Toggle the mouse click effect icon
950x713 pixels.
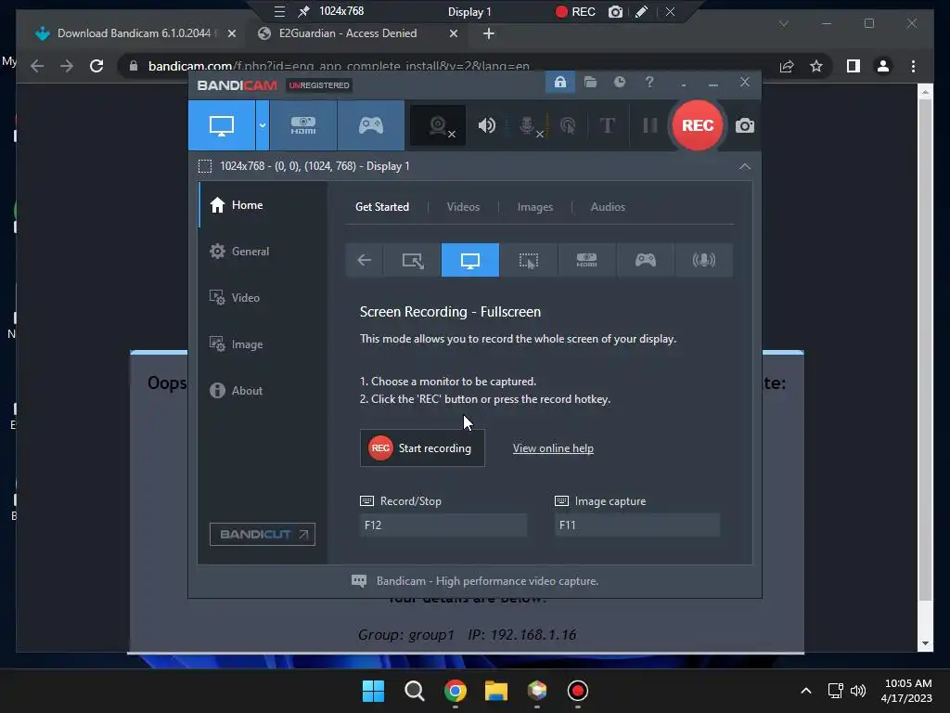coord(568,125)
